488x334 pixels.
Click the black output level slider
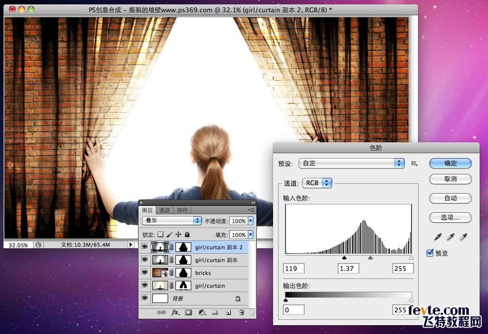point(286,300)
